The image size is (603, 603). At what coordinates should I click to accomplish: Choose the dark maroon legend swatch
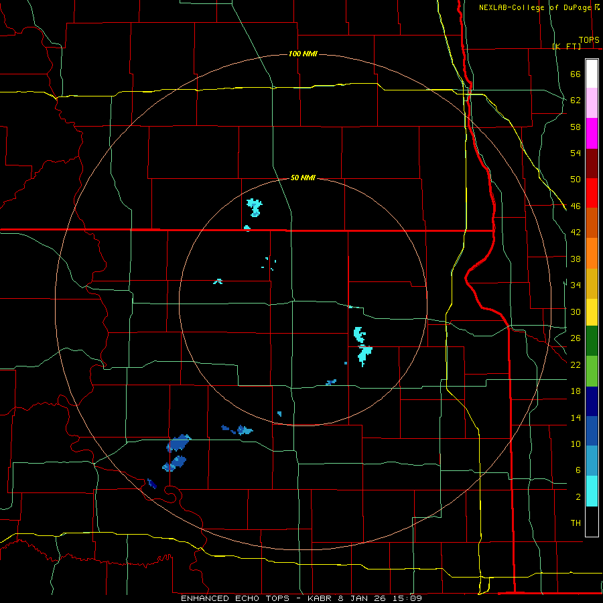pyautogui.click(x=592, y=163)
